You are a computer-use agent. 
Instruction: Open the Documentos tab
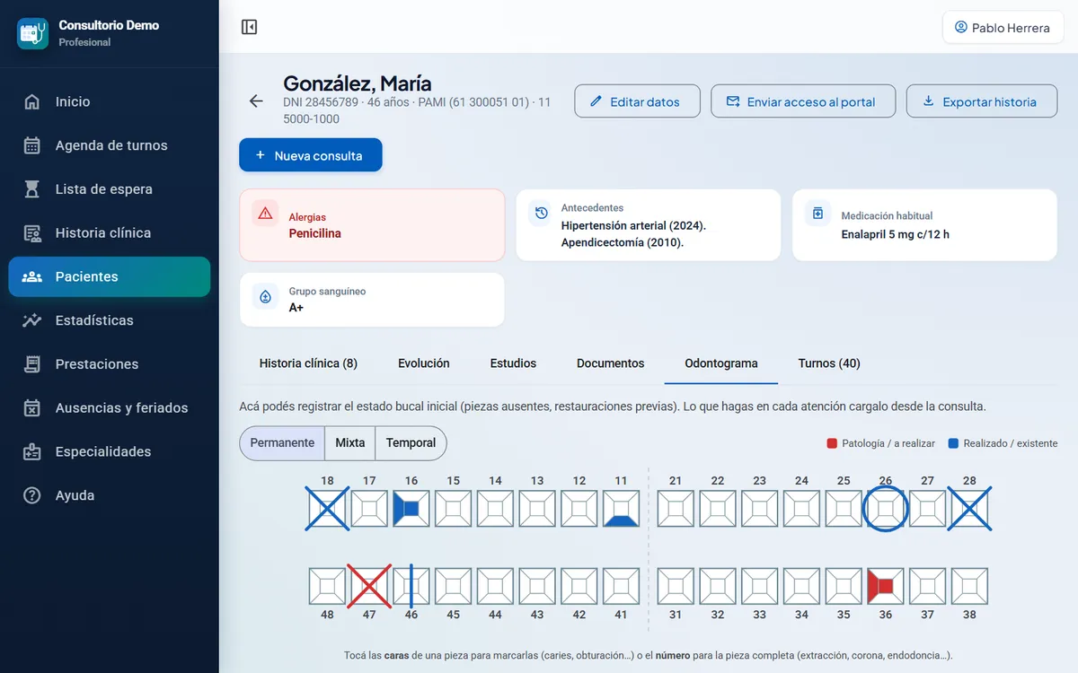611,363
